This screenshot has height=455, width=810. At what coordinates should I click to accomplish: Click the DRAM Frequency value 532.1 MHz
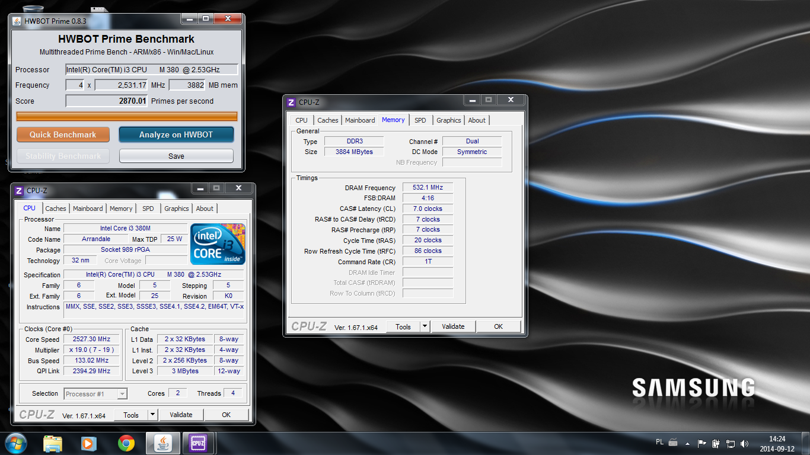(x=428, y=187)
